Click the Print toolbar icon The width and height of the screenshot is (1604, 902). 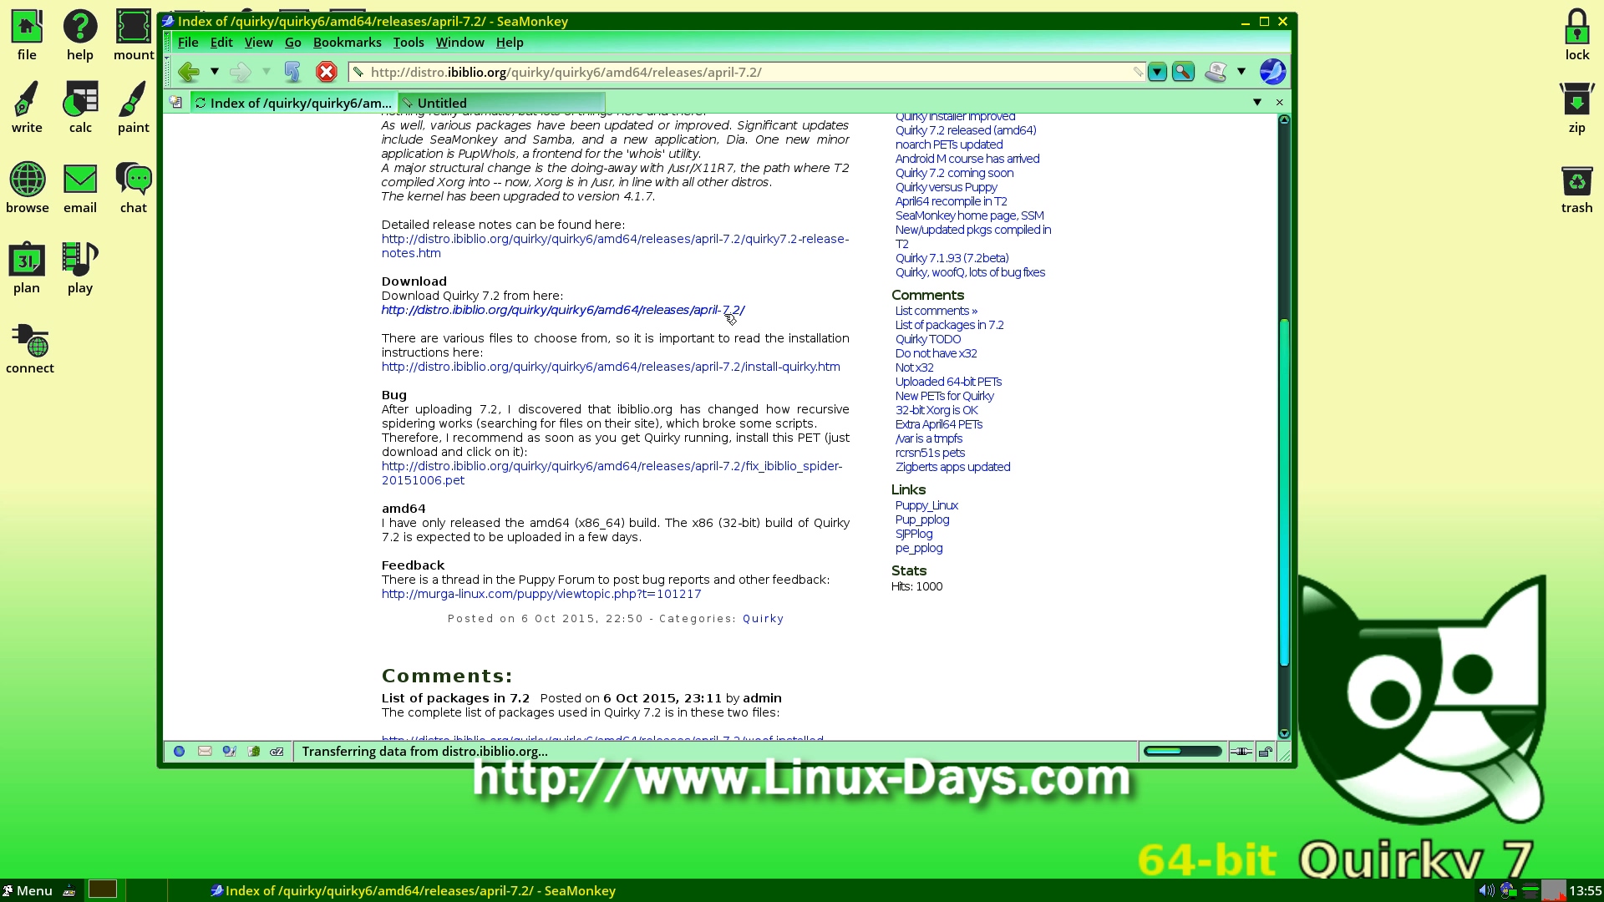[1216, 72]
